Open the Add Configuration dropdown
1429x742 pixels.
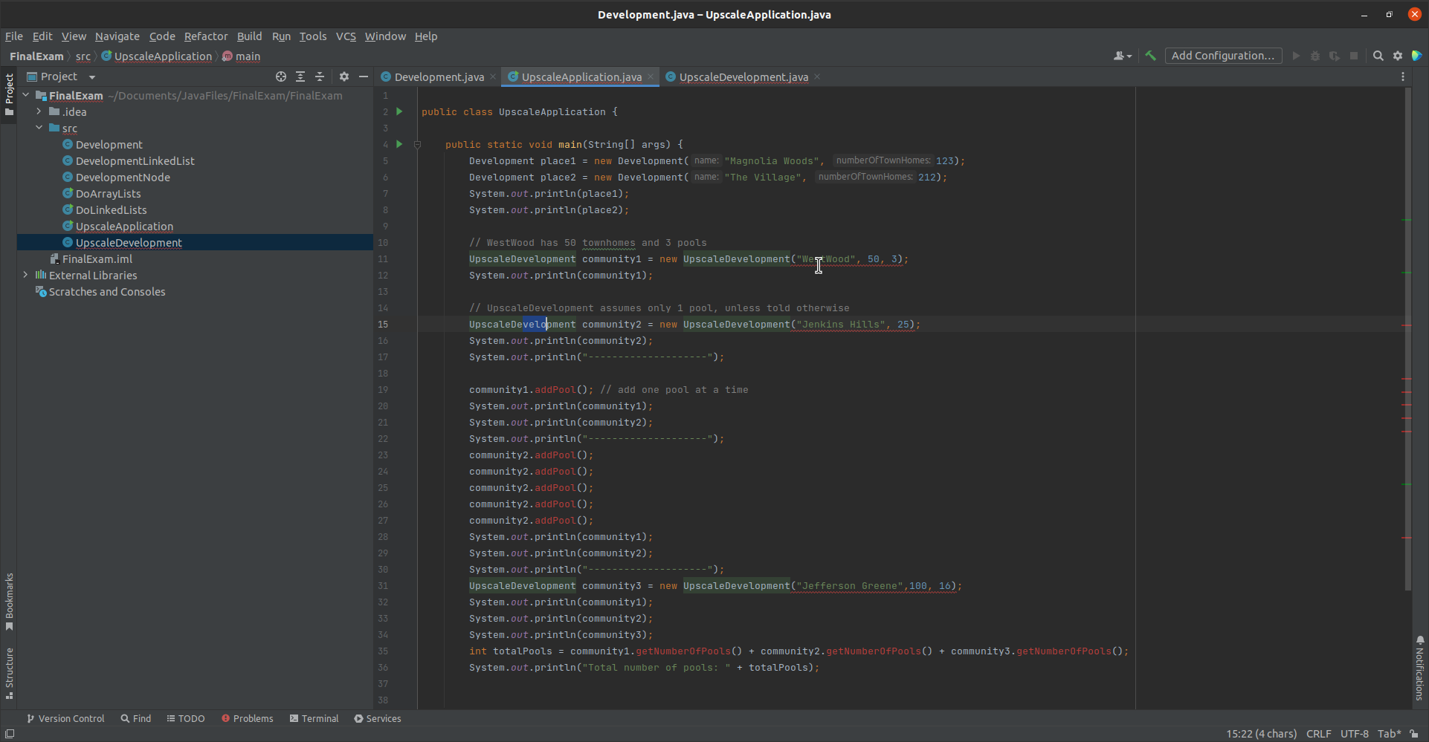click(1223, 56)
